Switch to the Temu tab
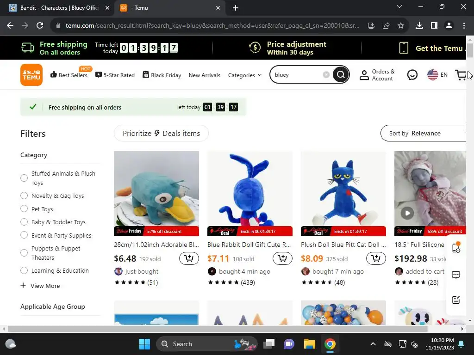The width and height of the screenshot is (474, 355). [x=169, y=8]
